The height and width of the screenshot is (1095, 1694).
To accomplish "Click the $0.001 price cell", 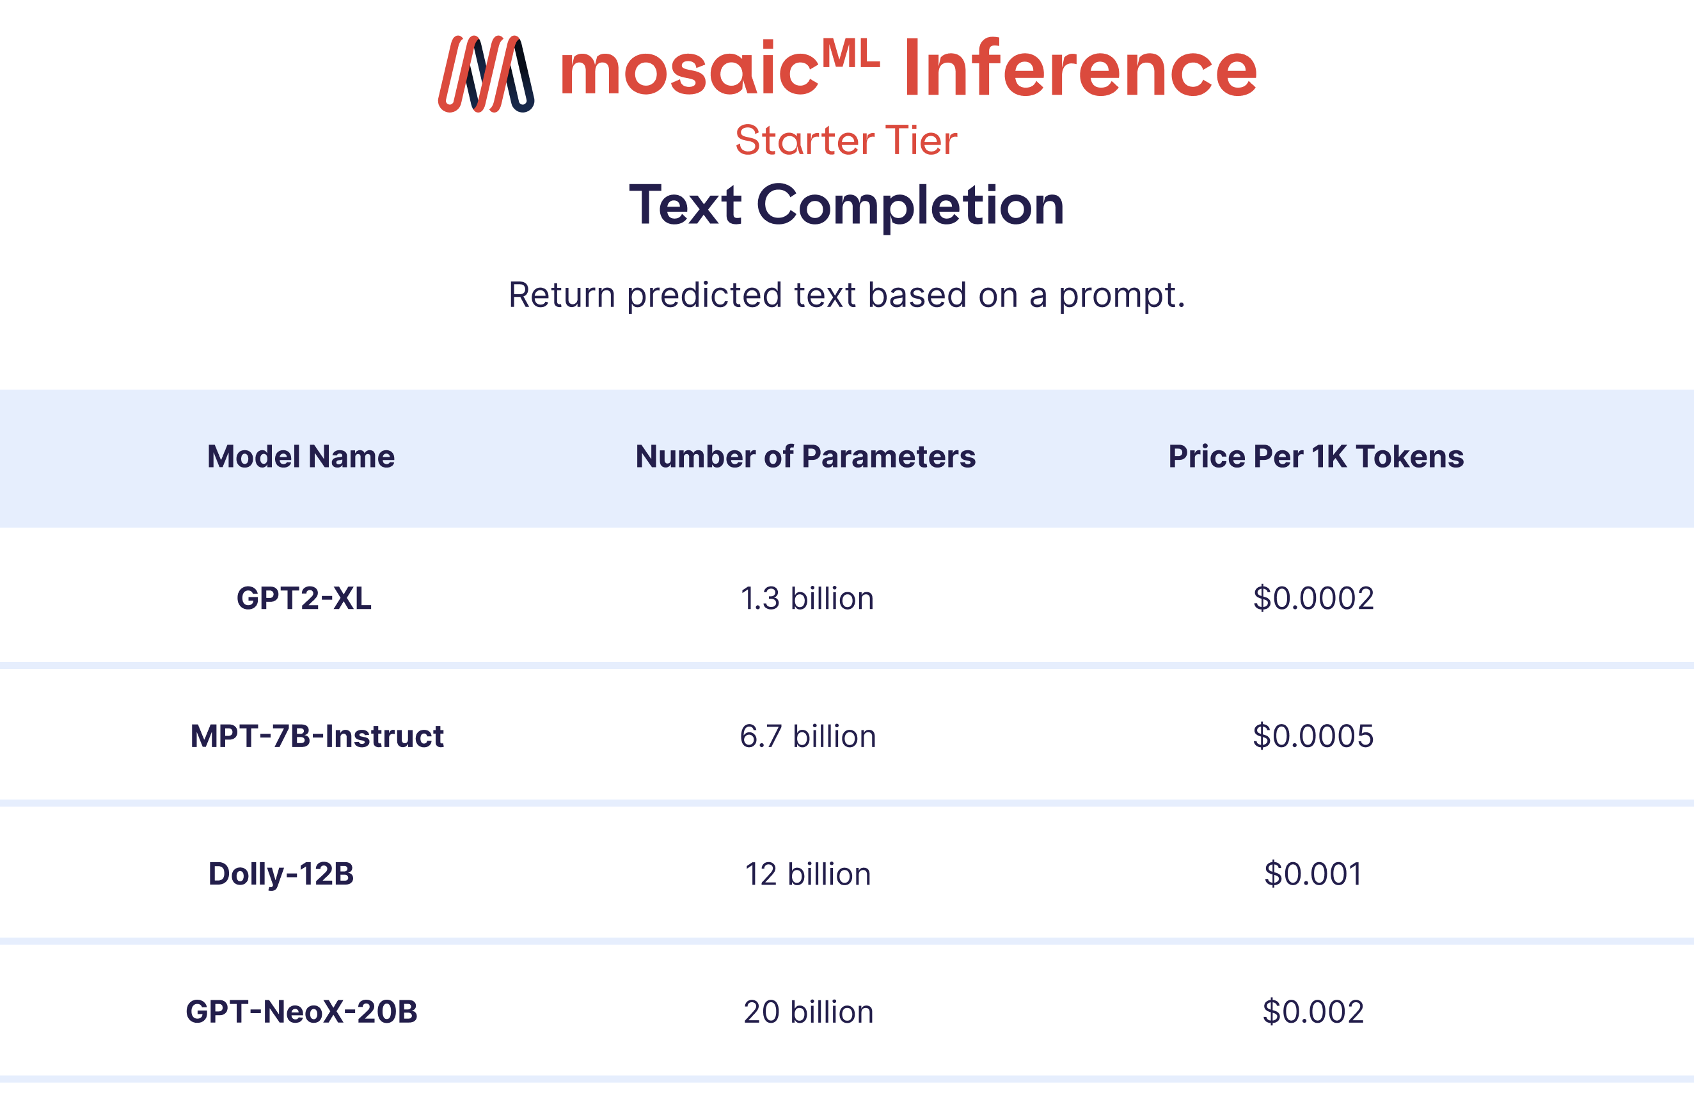I will (1313, 874).
